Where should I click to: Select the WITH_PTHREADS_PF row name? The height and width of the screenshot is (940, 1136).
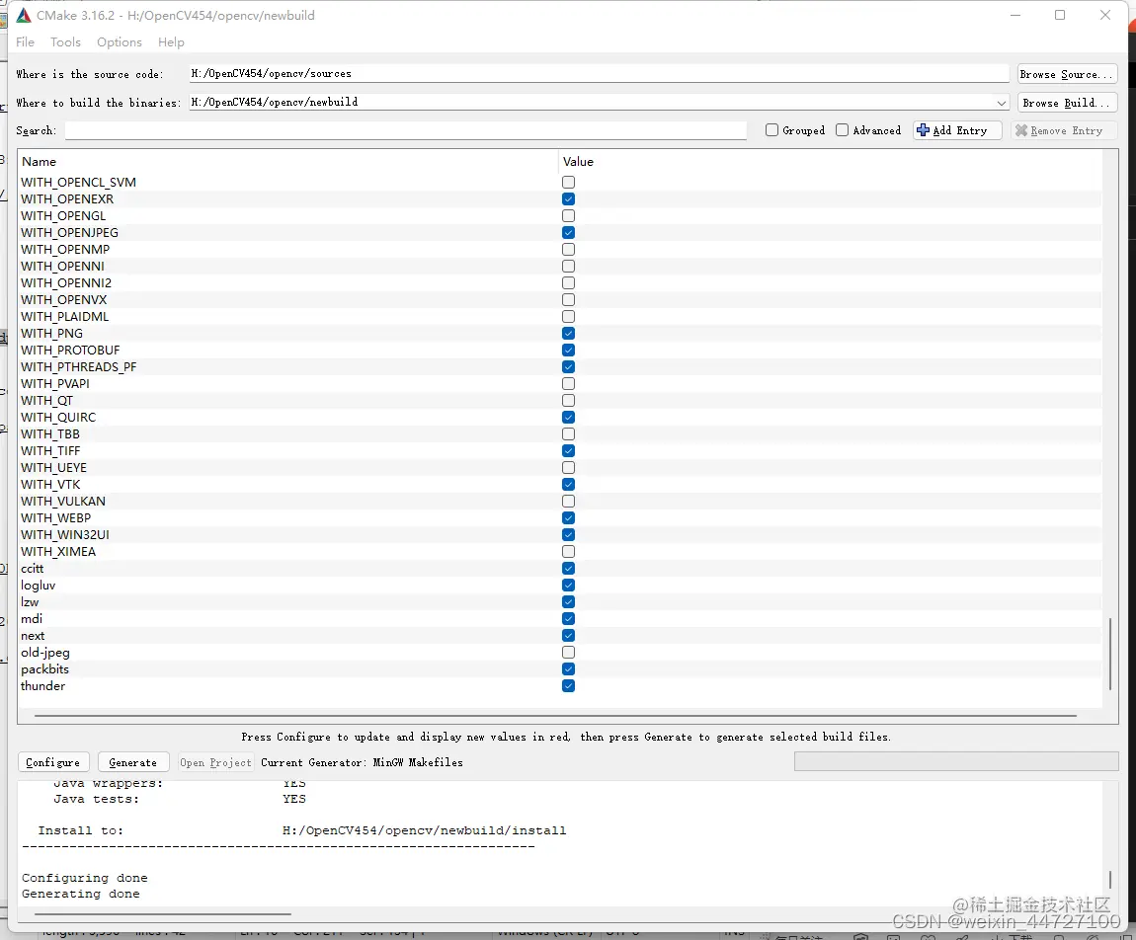click(x=78, y=367)
